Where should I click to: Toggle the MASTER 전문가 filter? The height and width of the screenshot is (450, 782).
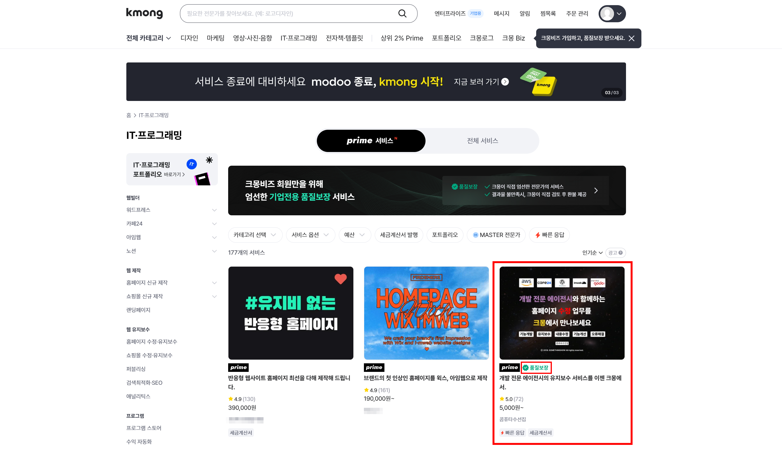(496, 235)
